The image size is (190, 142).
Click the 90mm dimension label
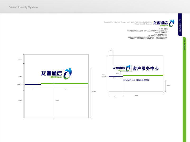point(111,50)
